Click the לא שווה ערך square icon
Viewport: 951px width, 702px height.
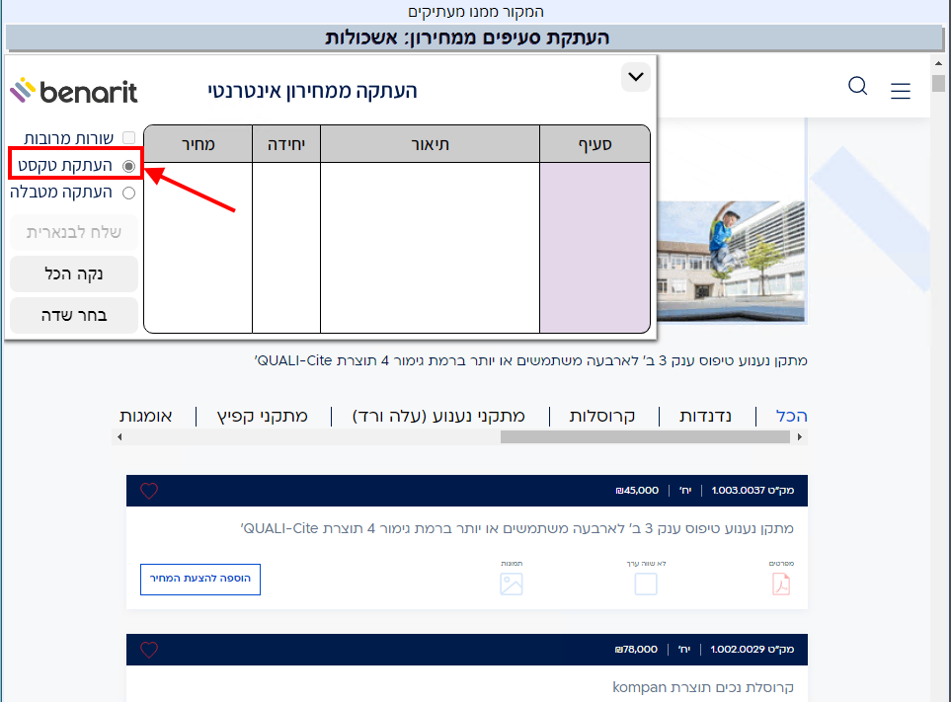point(646,584)
